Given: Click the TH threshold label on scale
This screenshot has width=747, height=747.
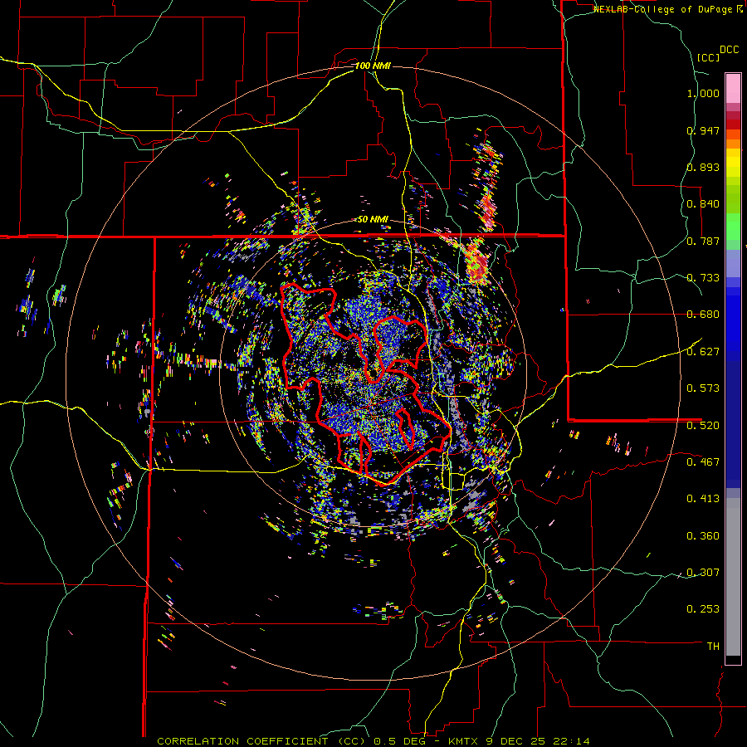Looking at the screenshot, I should tap(713, 647).
